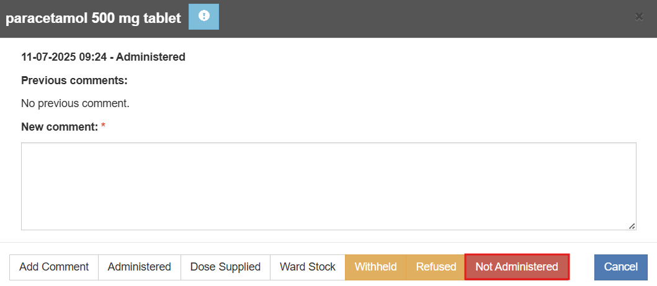This screenshot has height=286, width=657.
Task: Mark the dose as Administered
Action: (139, 267)
